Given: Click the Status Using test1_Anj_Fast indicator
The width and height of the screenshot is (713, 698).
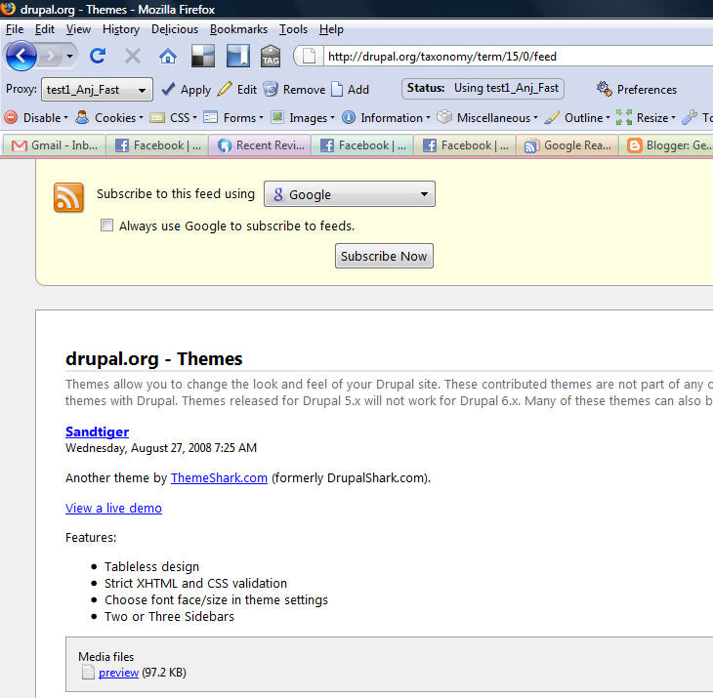Looking at the screenshot, I should click(482, 88).
